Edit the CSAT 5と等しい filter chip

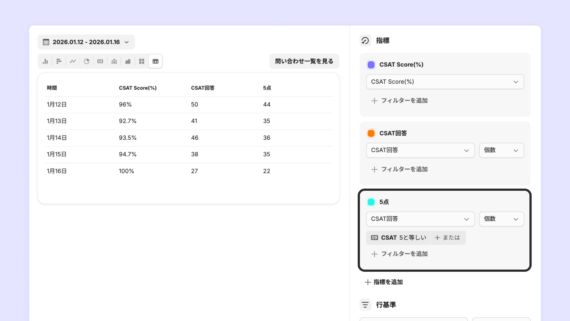398,237
